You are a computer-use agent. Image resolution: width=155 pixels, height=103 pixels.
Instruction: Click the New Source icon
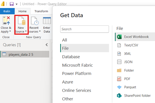(x=22, y=21)
